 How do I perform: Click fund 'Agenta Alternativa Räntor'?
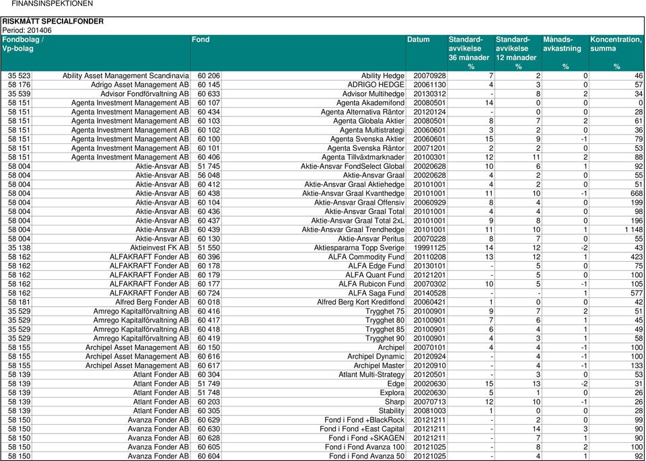coord(363,112)
